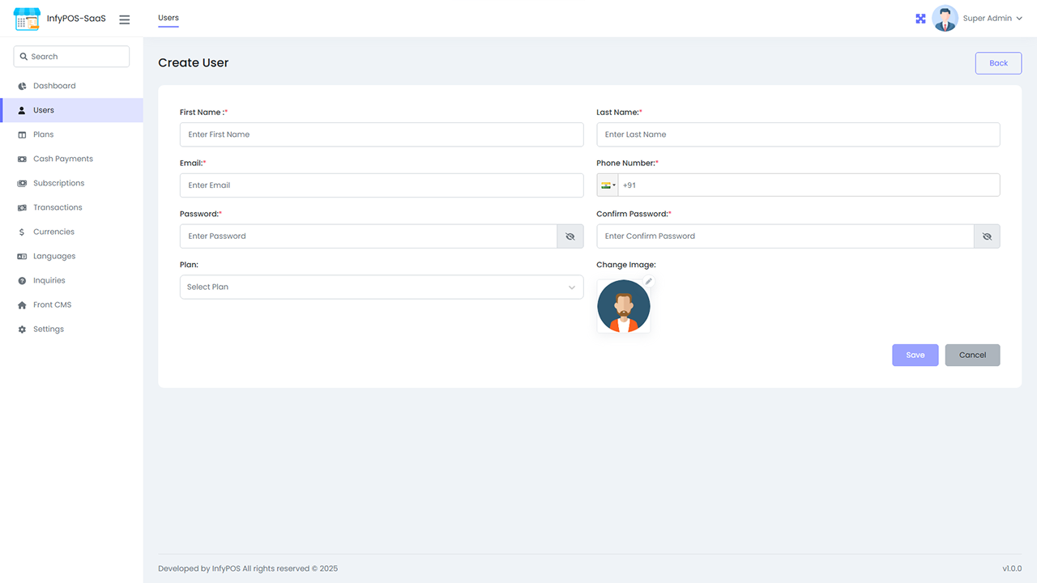Expand the Super Admin account menu

[992, 18]
